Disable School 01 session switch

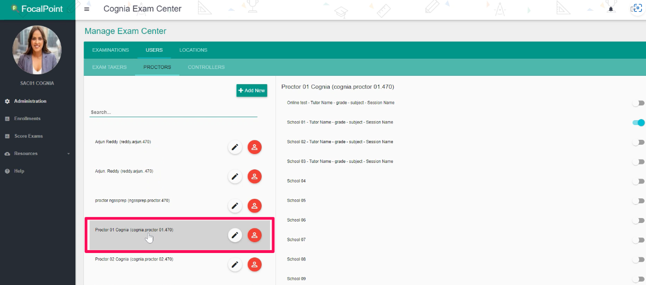tap(639, 123)
